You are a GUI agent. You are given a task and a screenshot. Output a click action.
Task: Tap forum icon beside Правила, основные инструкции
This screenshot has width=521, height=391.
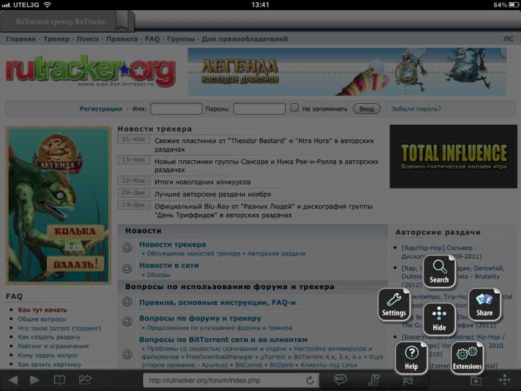(x=128, y=301)
